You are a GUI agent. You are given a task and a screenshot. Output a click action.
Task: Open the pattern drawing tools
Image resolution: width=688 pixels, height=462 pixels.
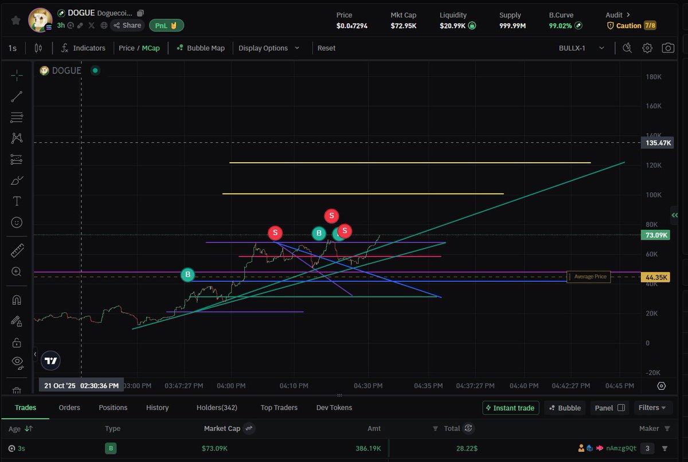click(x=17, y=138)
